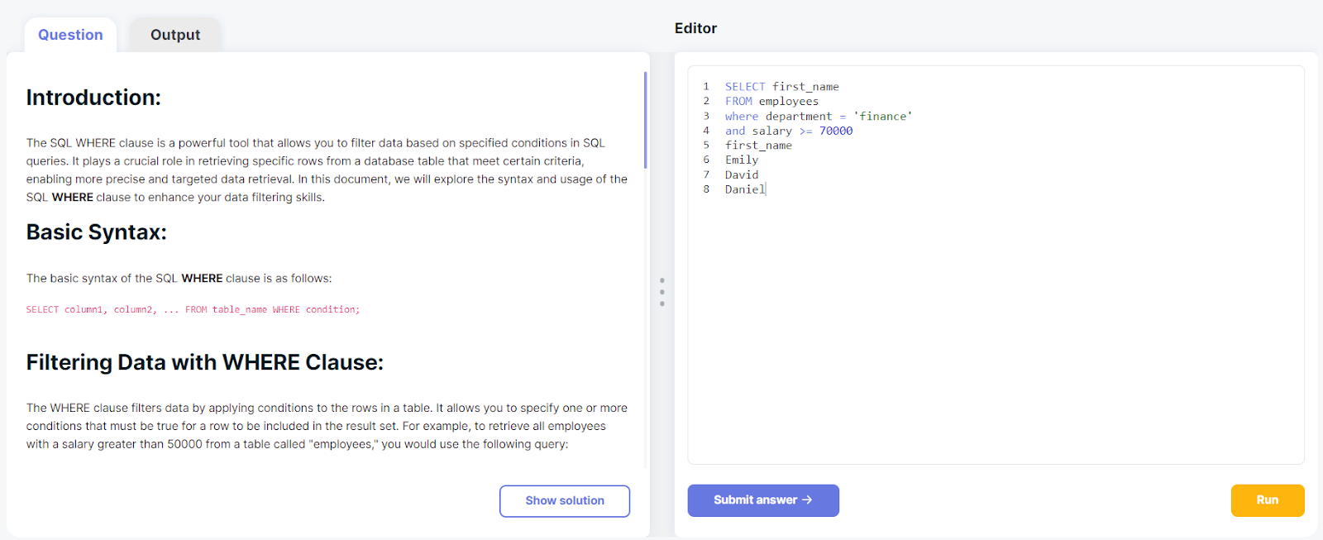Click the Filtering Data with WHERE Clause heading
The image size is (1323, 540).
pos(204,363)
